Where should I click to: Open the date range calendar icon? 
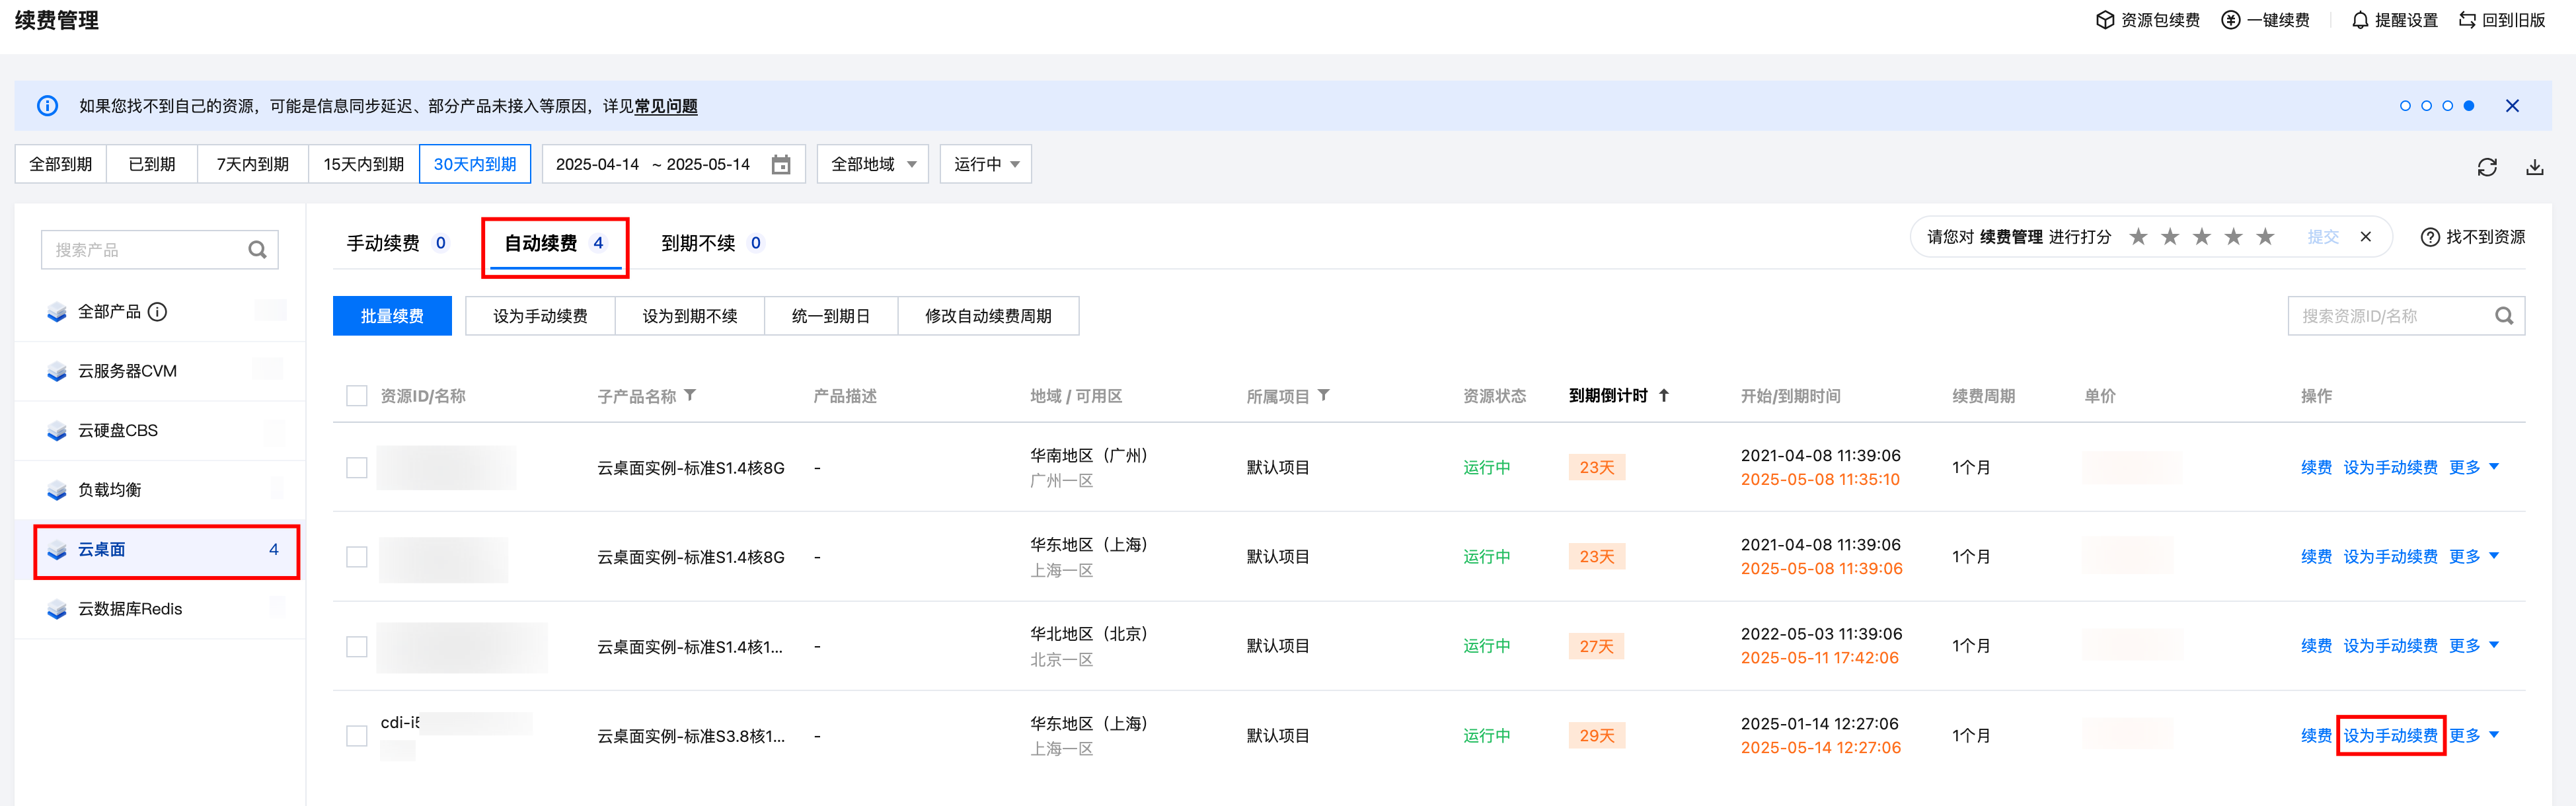coord(781,164)
